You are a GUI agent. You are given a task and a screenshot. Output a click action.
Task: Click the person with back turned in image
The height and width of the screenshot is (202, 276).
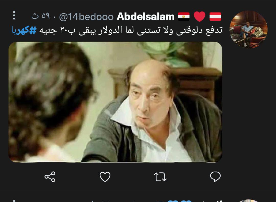[51, 102]
